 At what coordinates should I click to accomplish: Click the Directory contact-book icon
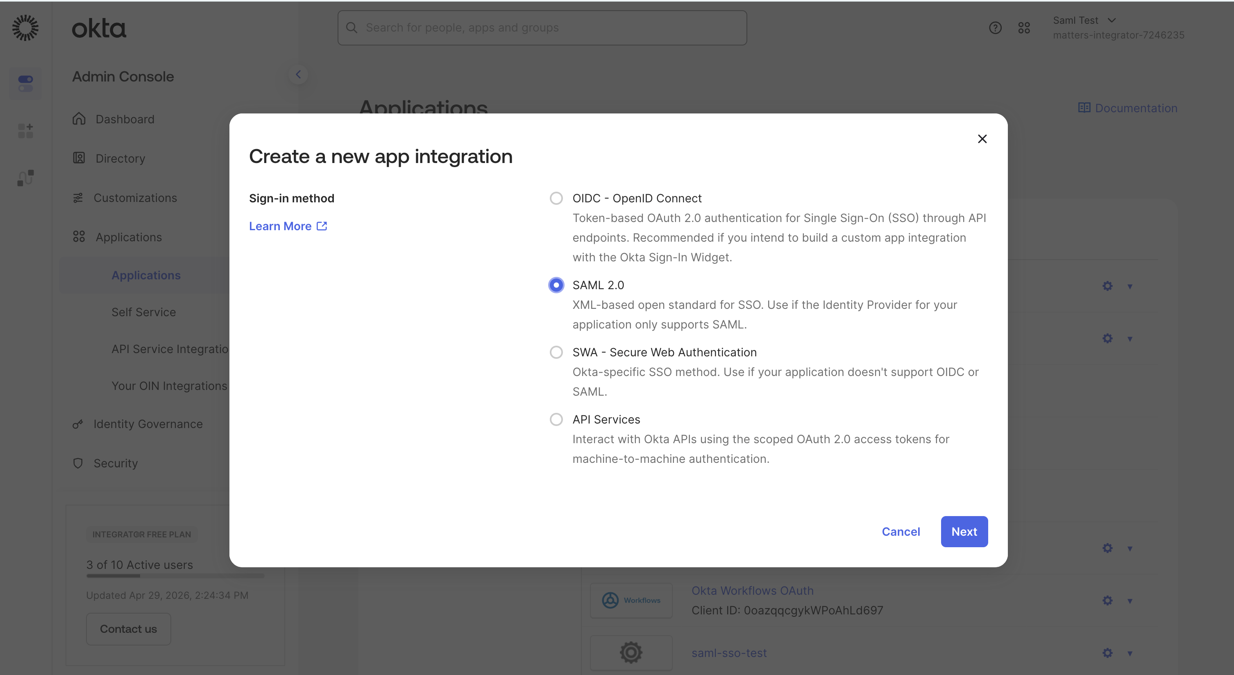[x=79, y=158]
